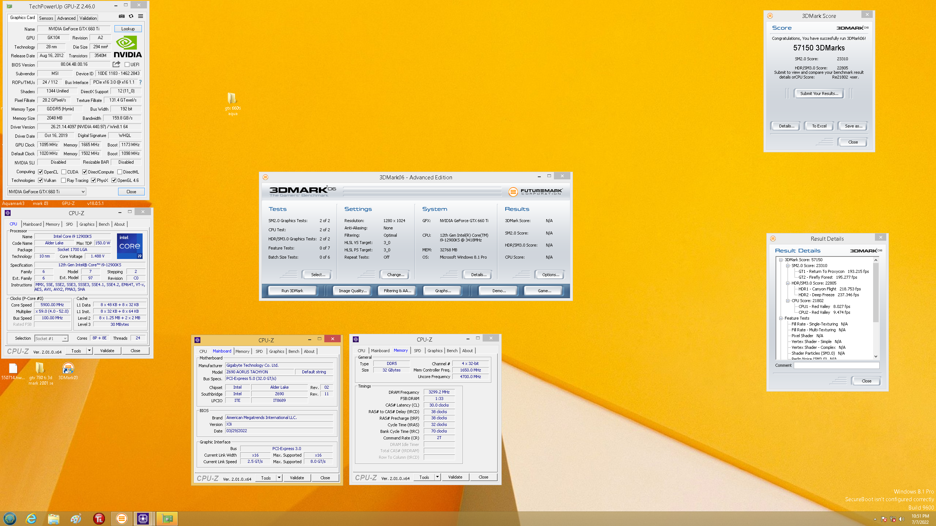Click the Classic Shell start button
Viewport: 936px width, 526px height.
point(10,518)
